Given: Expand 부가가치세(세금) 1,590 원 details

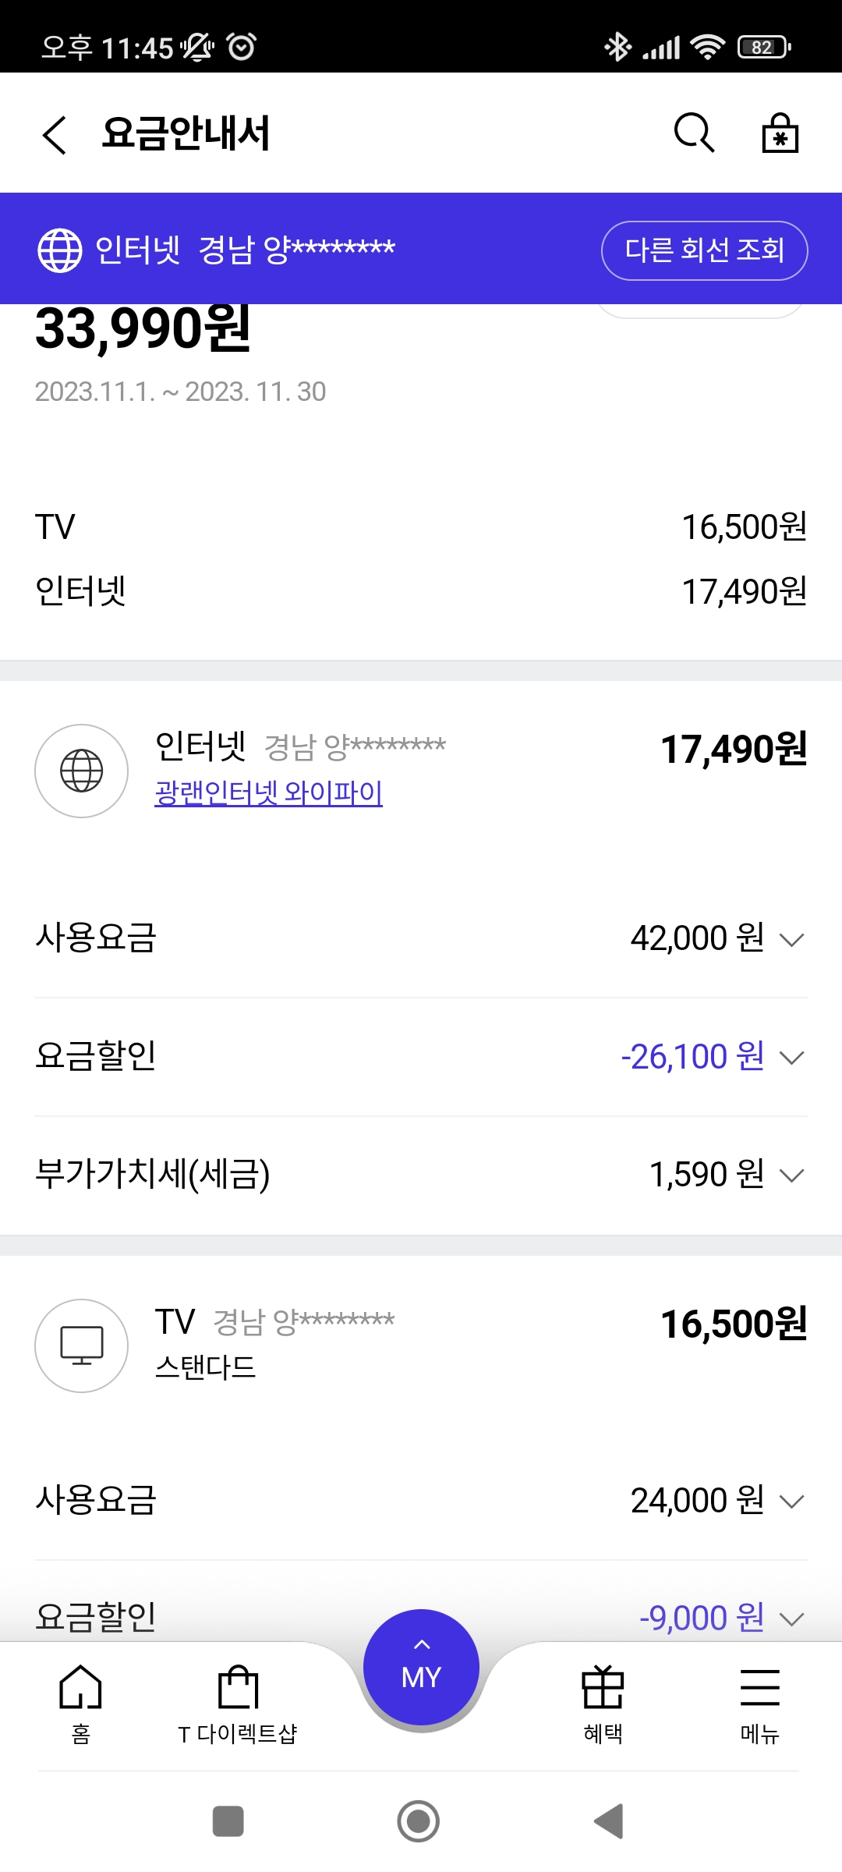Looking at the screenshot, I should click(791, 1175).
